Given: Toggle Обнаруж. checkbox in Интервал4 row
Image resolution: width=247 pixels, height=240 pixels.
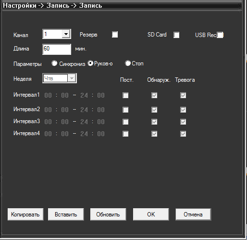Looking at the screenshot, I should click(x=154, y=134).
